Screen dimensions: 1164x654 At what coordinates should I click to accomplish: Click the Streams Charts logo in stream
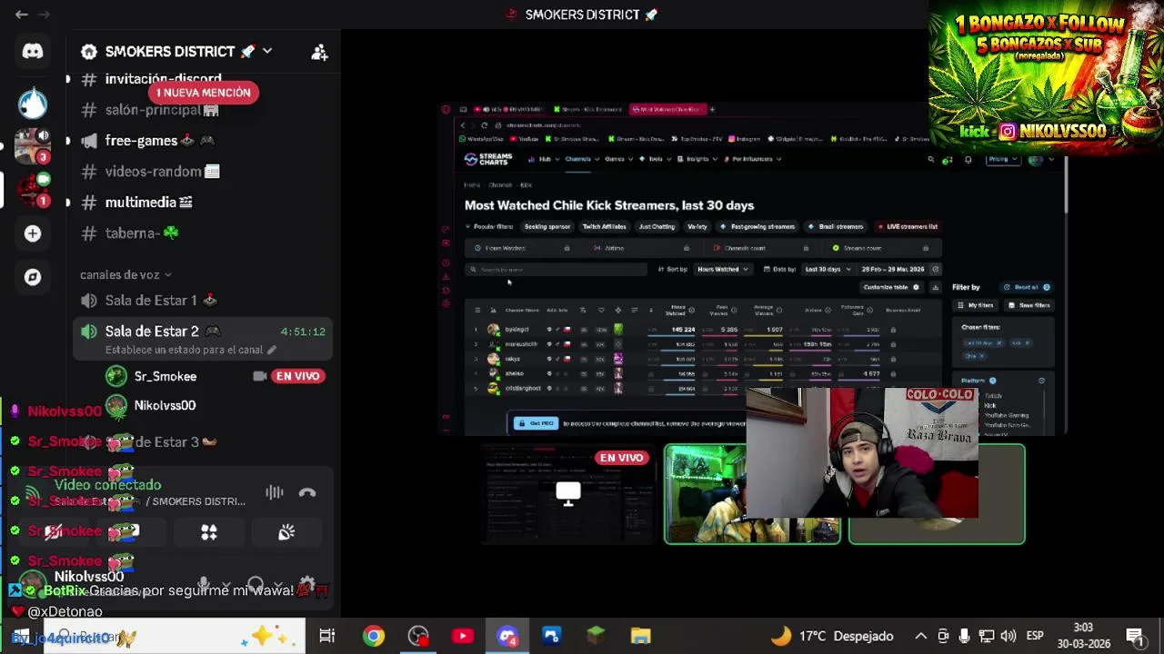click(488, 159)
